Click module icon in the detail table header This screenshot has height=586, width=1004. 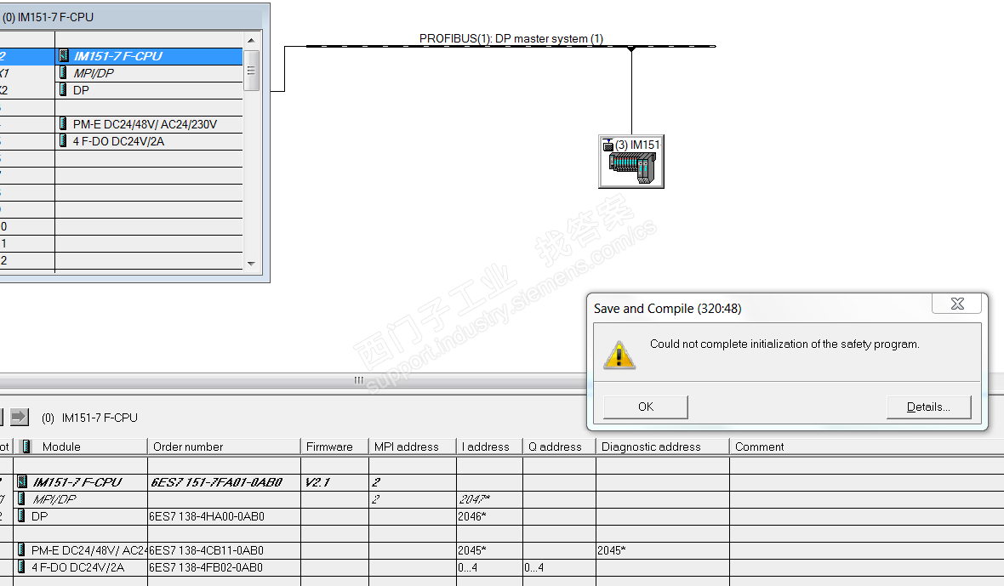click(26, 446)
